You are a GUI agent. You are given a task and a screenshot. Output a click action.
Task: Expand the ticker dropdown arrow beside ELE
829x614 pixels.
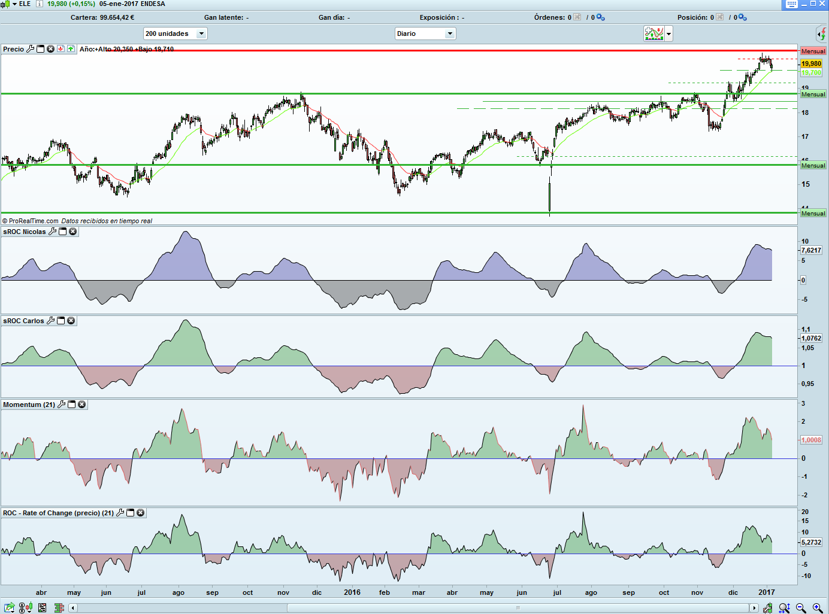(14, 4)
